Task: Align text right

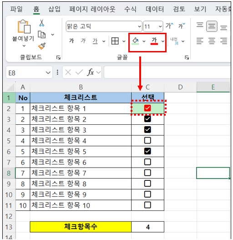Action: [223, 41]
